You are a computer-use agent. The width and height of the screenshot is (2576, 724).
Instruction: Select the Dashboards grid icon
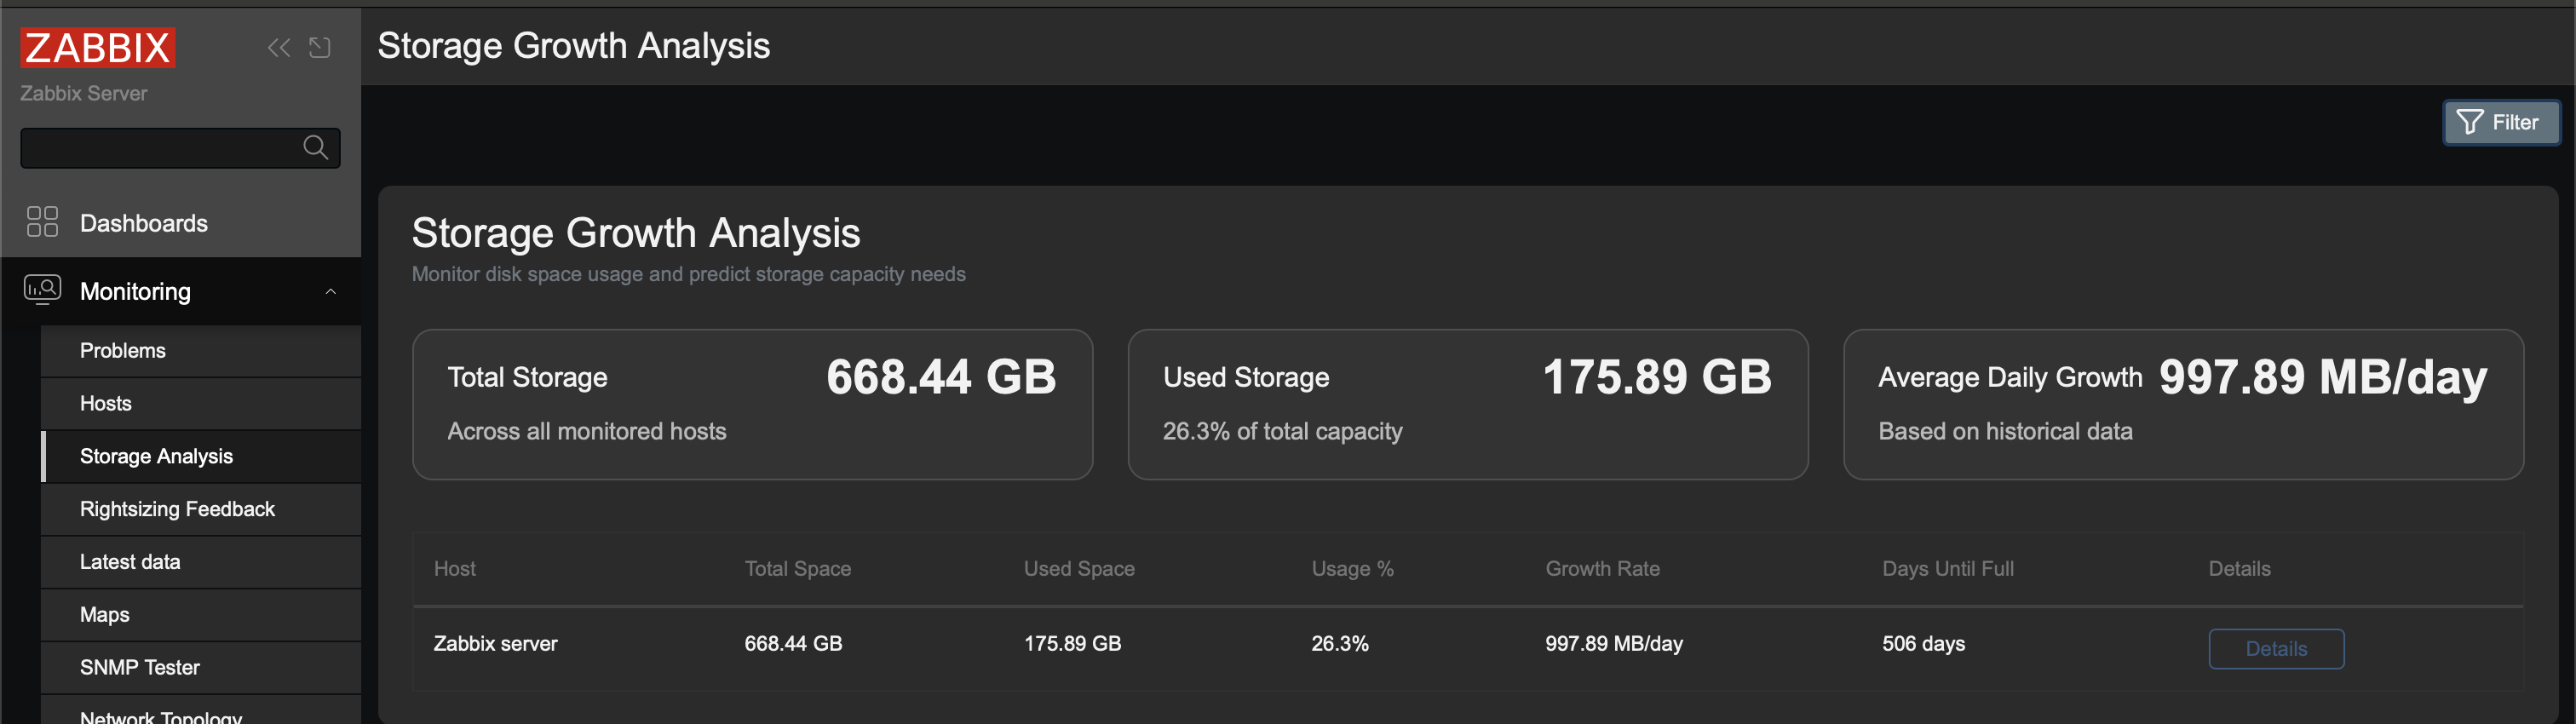point(41,222)
